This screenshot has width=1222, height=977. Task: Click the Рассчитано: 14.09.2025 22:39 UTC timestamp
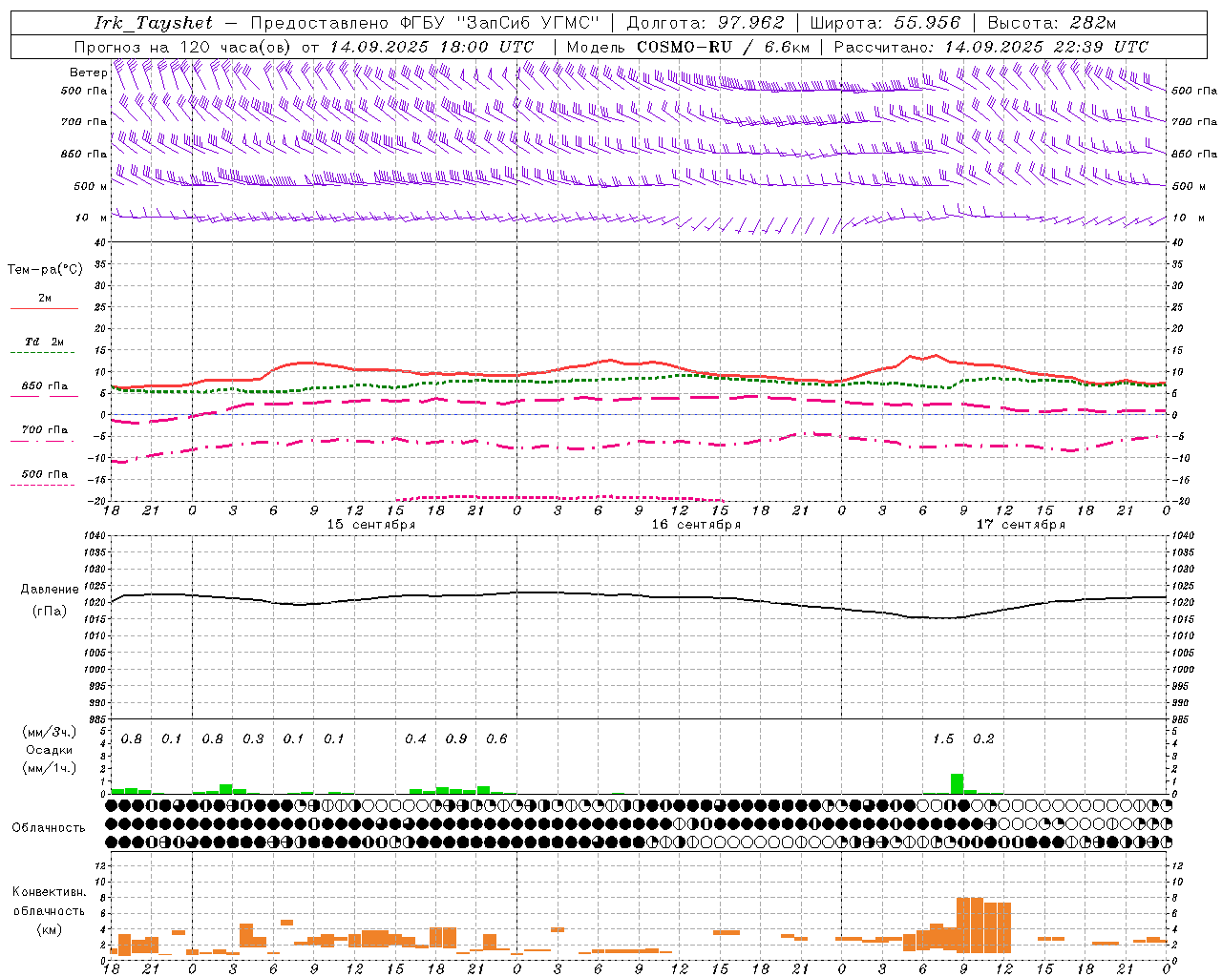coord(991,47)
